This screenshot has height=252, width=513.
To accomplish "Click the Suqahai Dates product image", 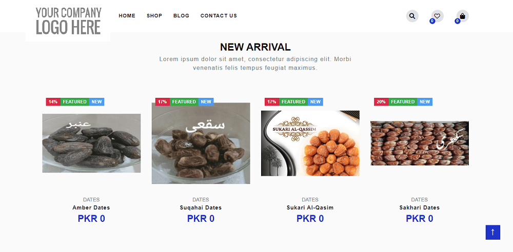I will point(201,143).
